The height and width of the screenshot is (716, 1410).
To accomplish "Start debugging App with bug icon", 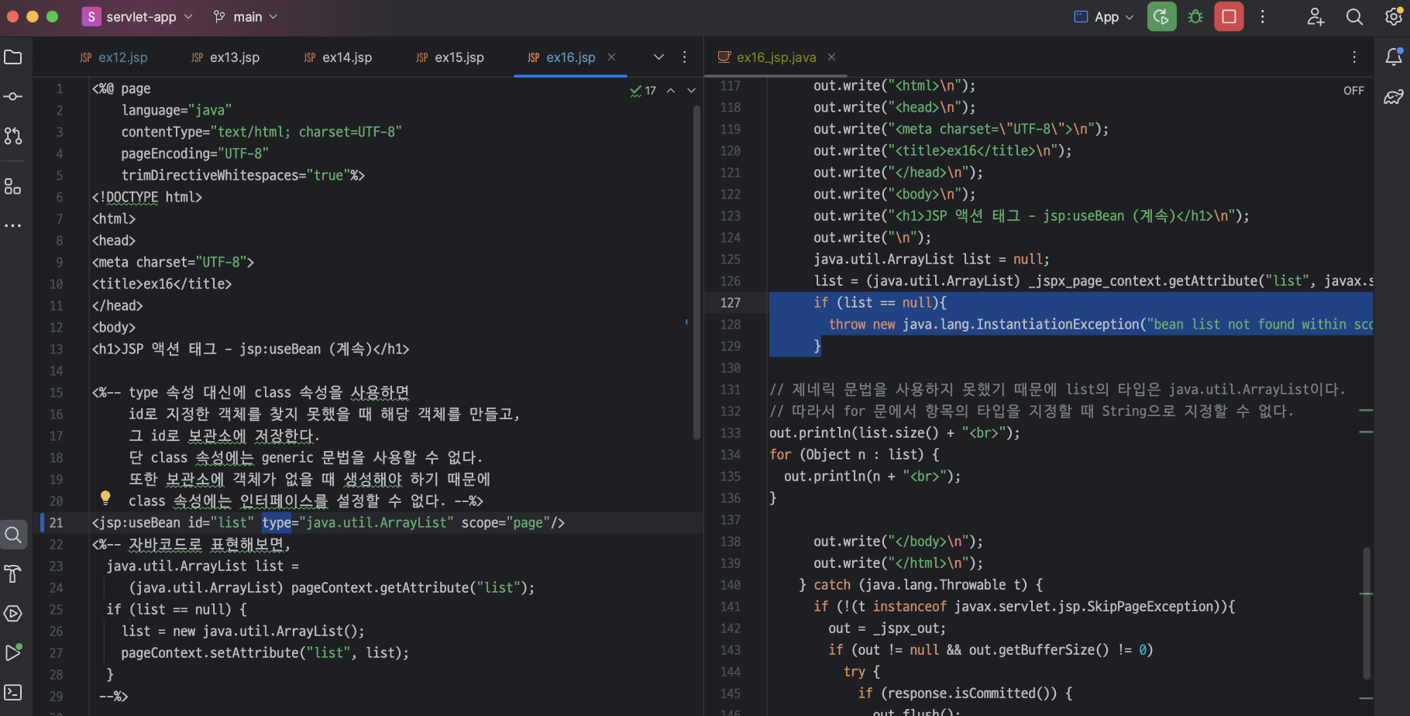I will tap(1195, 16).
